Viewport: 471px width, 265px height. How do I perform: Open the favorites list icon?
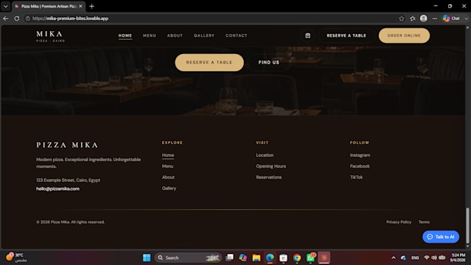[x=412, y=18]
